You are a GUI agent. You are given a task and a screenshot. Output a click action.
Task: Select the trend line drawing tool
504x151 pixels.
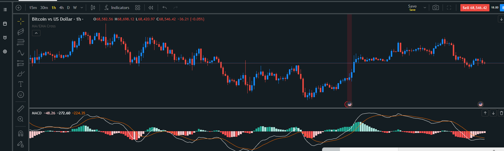[21, 32]
